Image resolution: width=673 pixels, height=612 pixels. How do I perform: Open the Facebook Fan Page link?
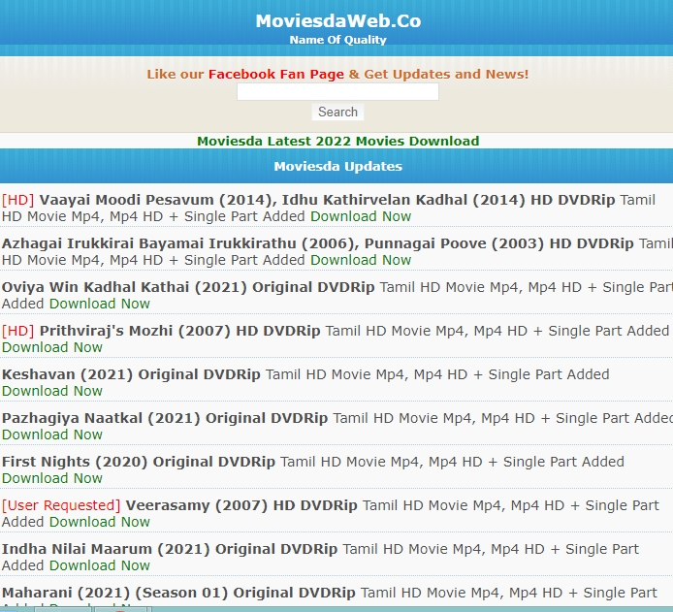pyautogui.click(x=276, y=75)
